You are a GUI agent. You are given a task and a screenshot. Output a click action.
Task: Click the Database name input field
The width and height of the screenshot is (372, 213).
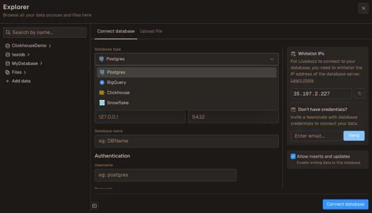[x=186, y=141]
